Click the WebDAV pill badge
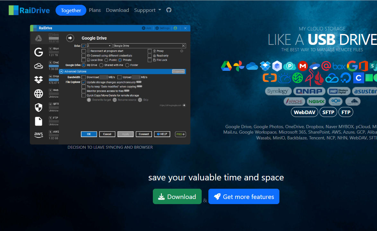The image size is (377, 231). (x=305, y=112)
